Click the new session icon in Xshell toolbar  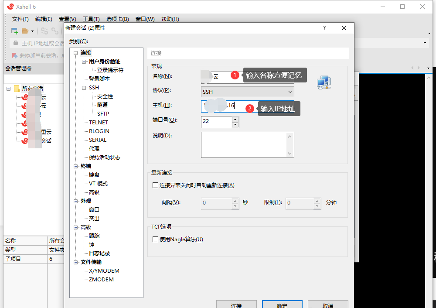tap(14, 31)
